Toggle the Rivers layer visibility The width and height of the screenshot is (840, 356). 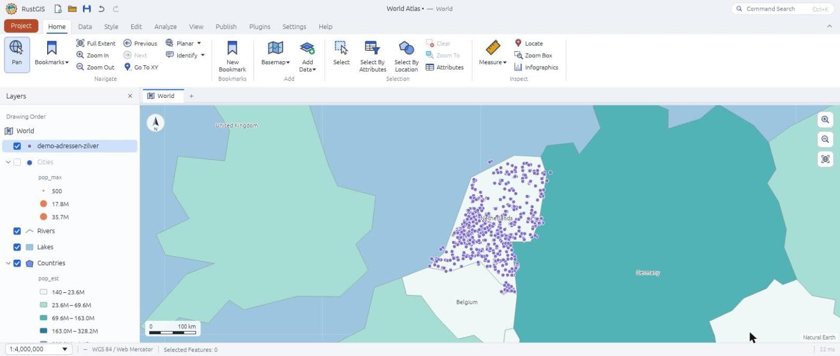(x=17, y=231)
